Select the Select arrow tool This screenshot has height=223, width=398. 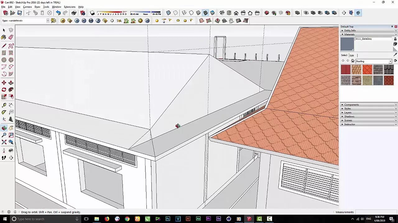point(4,30)
